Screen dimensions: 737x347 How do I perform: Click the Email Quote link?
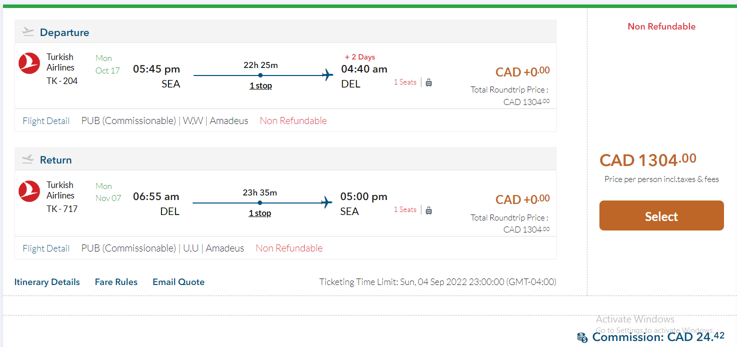pyautogui.click(x=179, y=282)
